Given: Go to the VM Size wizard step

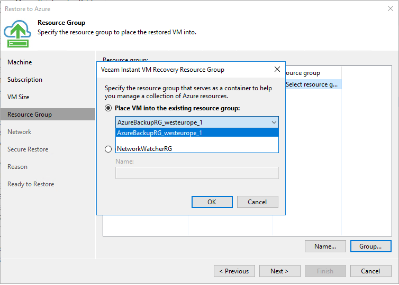Looking at the screenshot, I should [19, 97].
